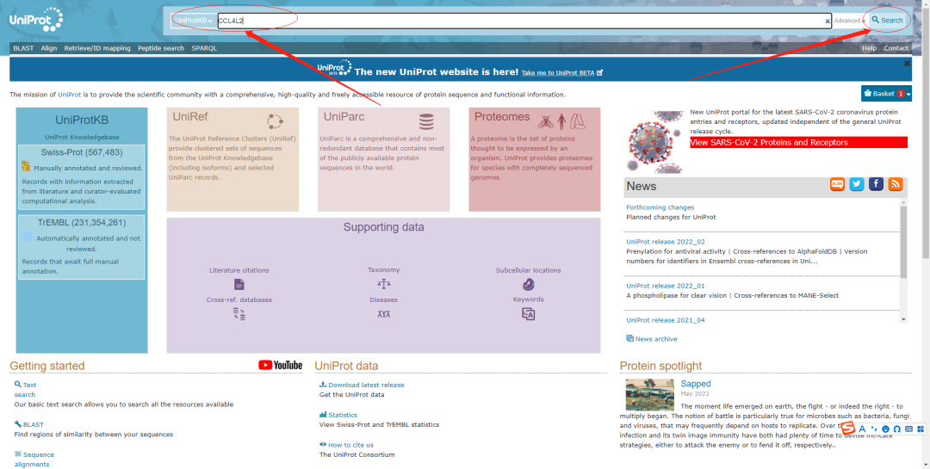The image size is (930, 469).
Task: Click the Subcellular locations icon
Action: point(528,284)
